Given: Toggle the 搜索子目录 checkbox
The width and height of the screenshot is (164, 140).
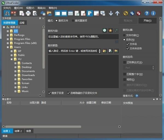Looking at the screenshot, I should 49,93.
